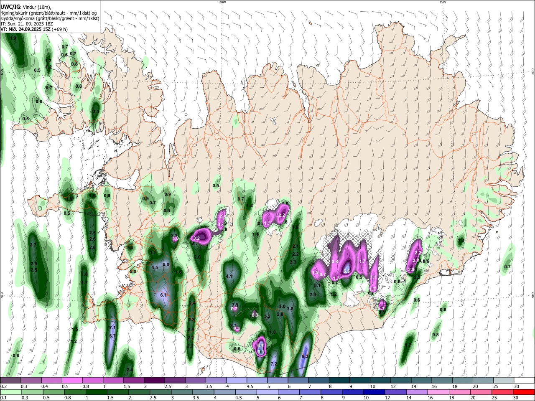This screenshot has width=535, height=401.
Task: Pick the upper snow scale swatch 6–7
Action: tap(298, 381)
